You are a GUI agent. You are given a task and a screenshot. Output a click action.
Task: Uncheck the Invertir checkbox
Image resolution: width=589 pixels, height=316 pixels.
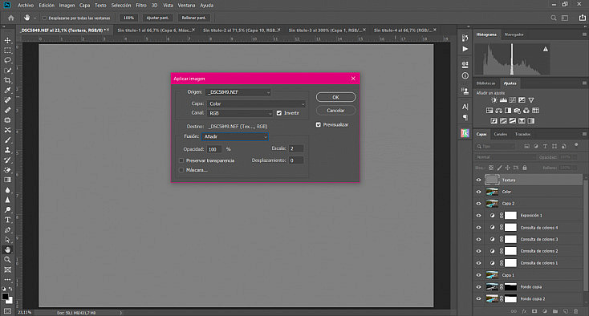(279, 113)
